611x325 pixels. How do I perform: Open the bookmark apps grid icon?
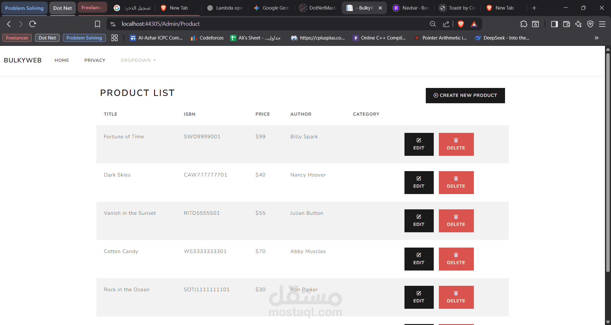(x=115, y=38)
